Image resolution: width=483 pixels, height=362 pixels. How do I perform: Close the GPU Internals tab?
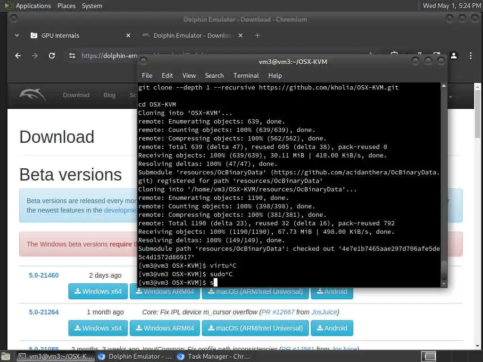[x=128, y=36]
